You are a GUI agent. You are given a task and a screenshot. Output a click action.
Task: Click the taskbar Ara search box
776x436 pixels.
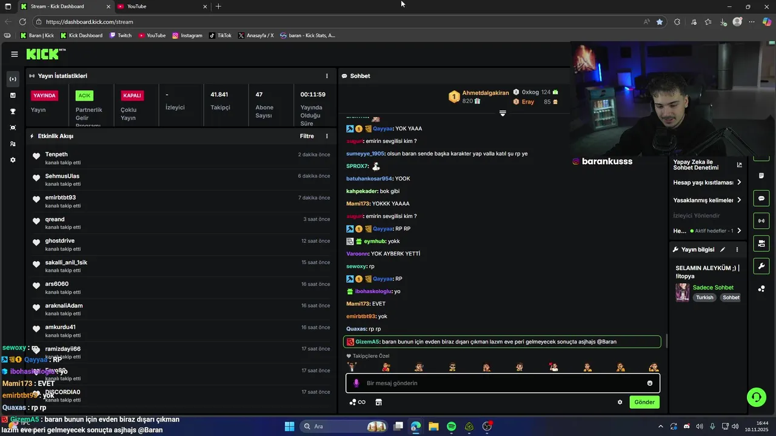click(x=344, y=426)
